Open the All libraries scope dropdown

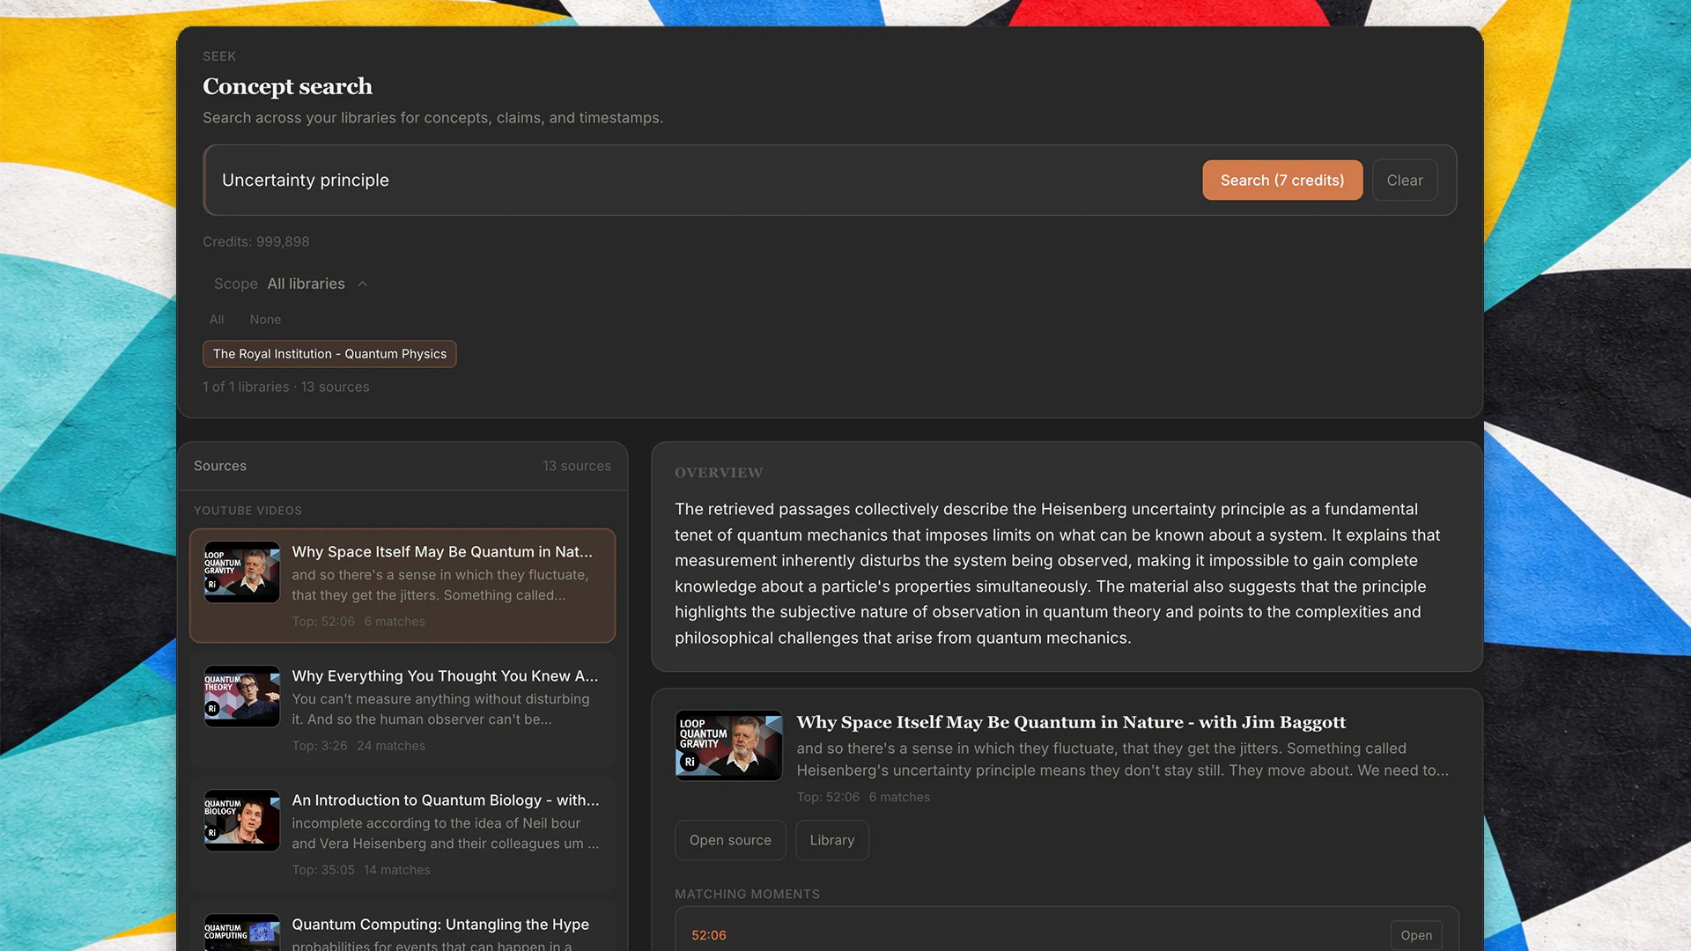pyautogui.click(x=306, y=284)
